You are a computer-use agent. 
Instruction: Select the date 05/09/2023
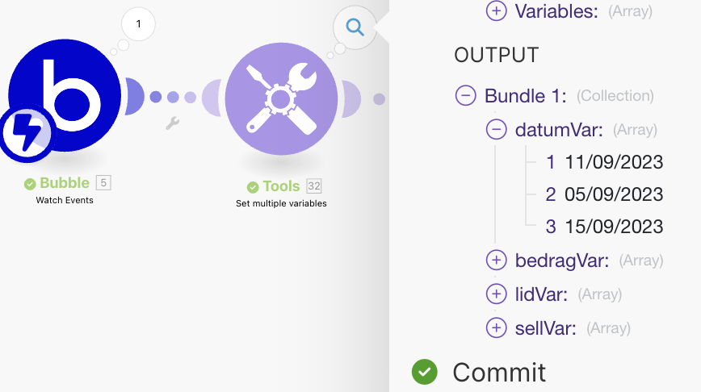coord(614,194)
